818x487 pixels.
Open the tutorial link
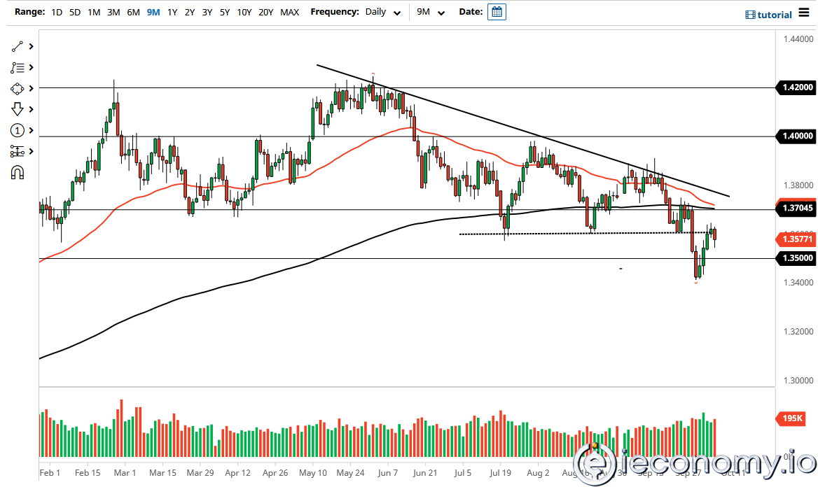click(x=769, y=15)
